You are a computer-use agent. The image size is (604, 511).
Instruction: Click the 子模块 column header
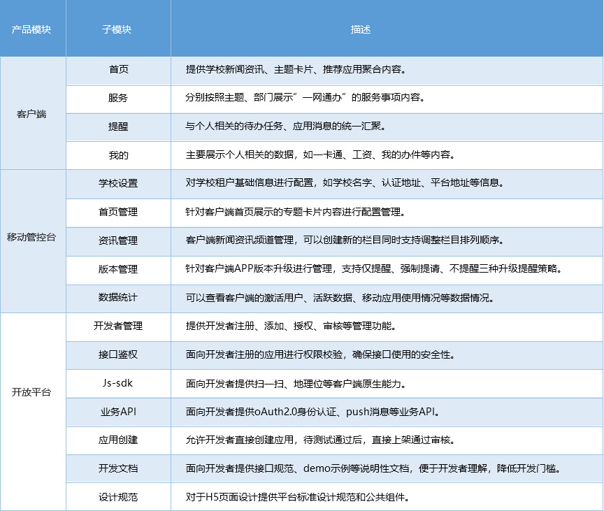[117, 29]
